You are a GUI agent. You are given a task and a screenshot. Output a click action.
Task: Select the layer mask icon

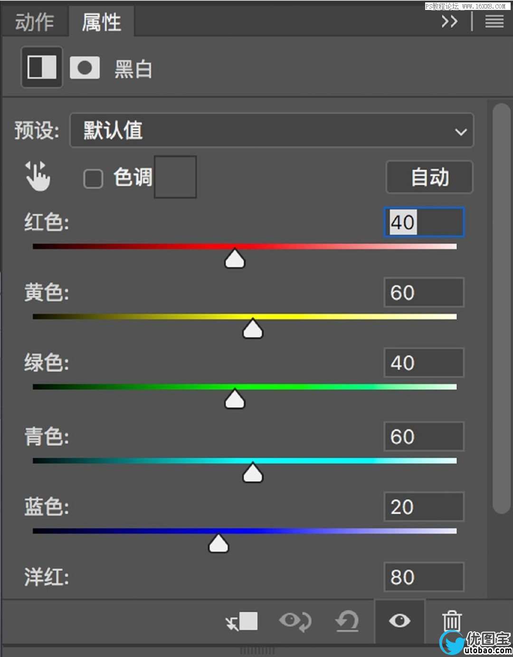click(85, 67)
